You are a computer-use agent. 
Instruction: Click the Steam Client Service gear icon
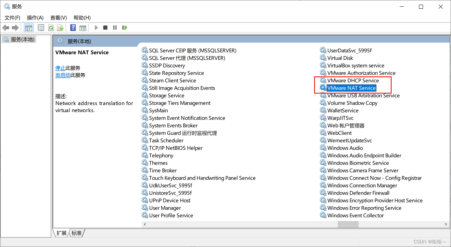pos(145,80)
